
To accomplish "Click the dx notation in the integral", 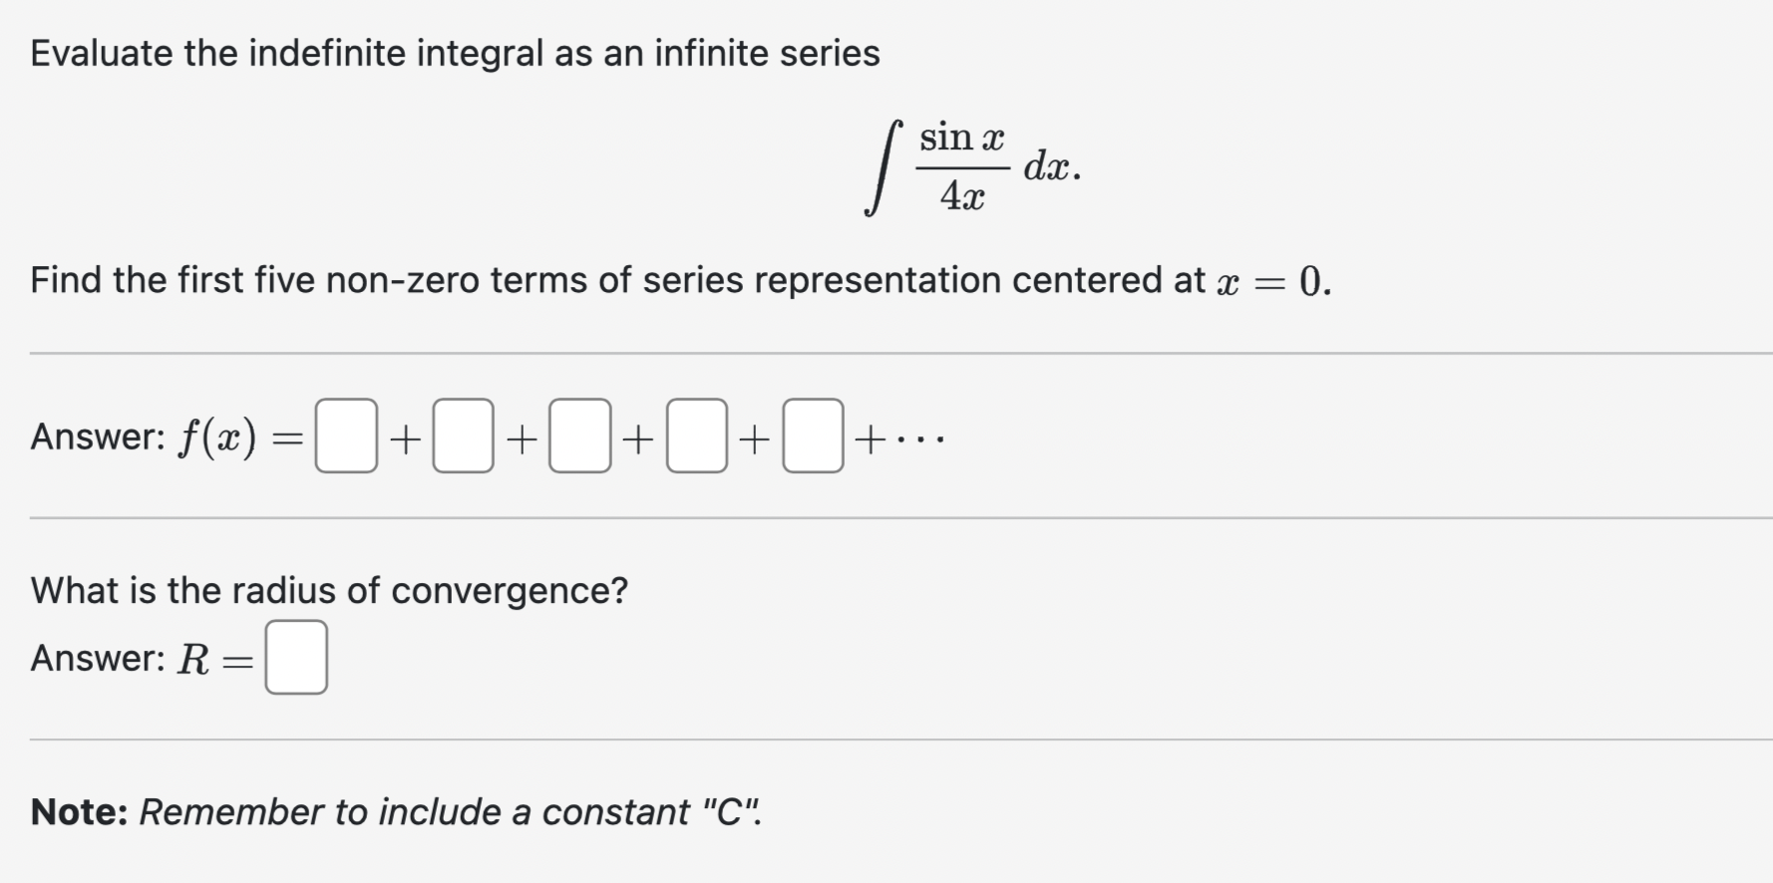I will pyautogui.click(x=1049, y=165).
